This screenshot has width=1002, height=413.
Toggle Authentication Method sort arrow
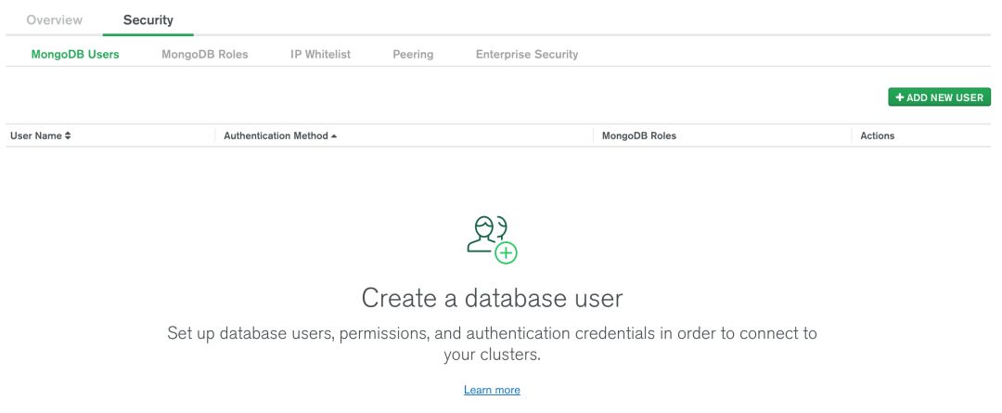[334, 136]
